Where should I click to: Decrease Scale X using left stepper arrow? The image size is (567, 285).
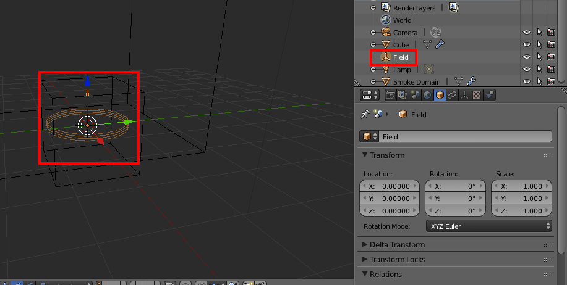(496, 186)
